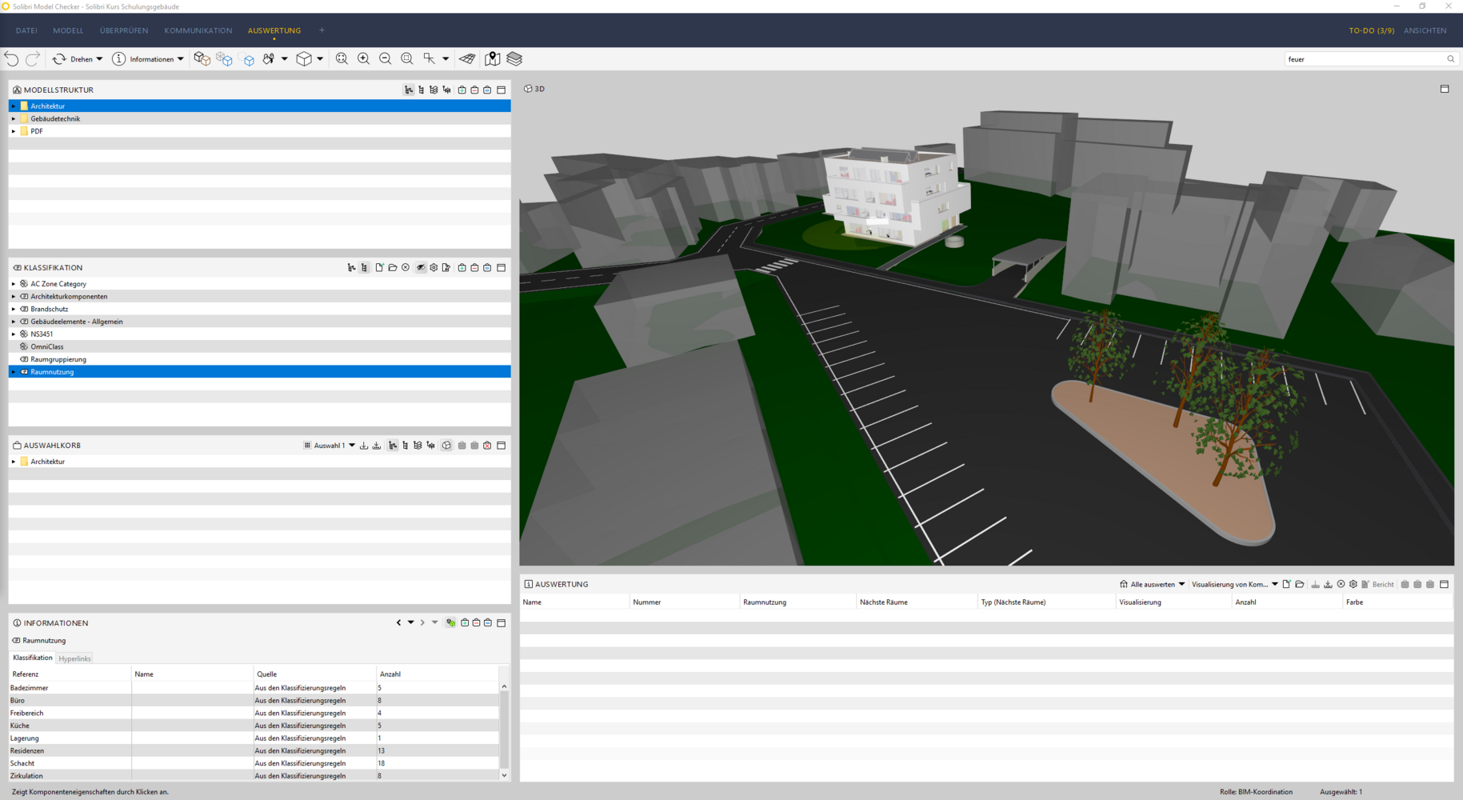1463x800 pixels.
Task: Select the Informationen info tool
Action: coord(143,58)
